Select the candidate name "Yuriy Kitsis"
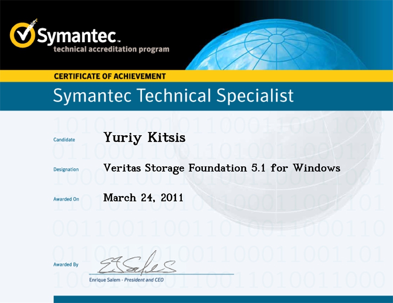This screenshot has height=303, width=393. [x=144, y=138]
